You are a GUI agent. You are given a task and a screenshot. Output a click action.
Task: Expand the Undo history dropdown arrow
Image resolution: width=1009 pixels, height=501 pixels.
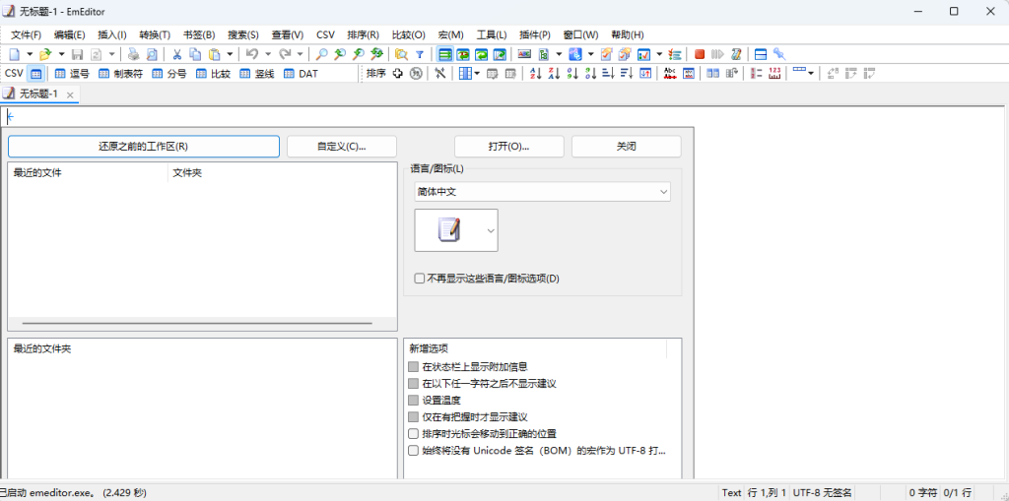[268, 54]
